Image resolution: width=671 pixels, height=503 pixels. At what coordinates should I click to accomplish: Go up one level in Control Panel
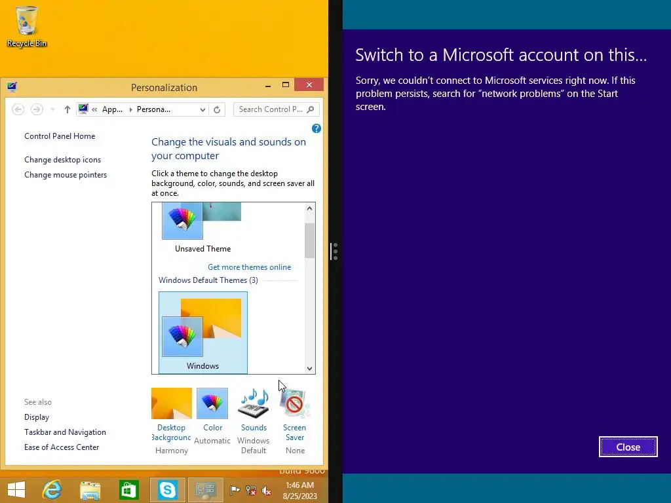pos(67,109)
